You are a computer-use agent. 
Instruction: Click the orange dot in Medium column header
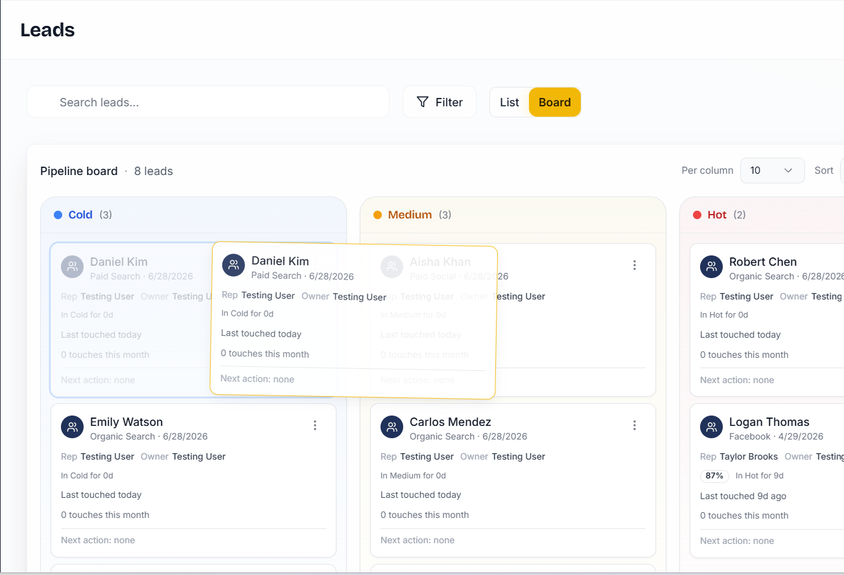[377, 215]
